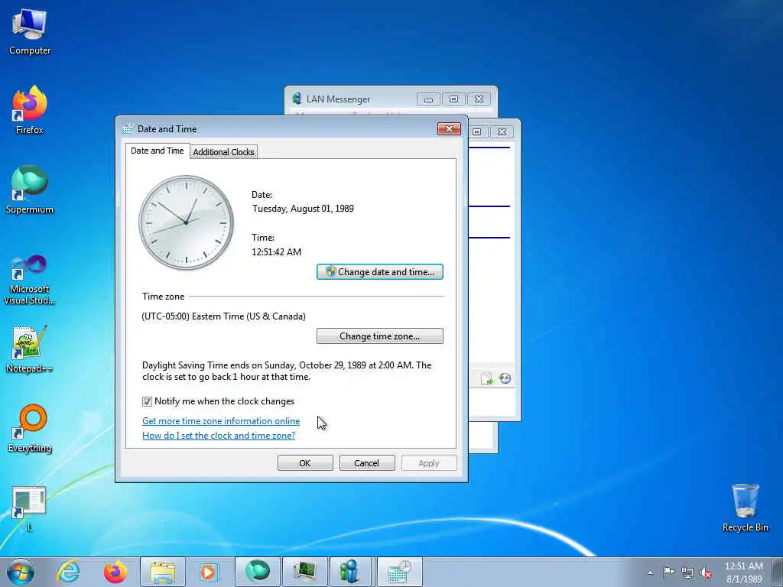
Task: Open the Action Center flag icon
Action: click(668, 572)
